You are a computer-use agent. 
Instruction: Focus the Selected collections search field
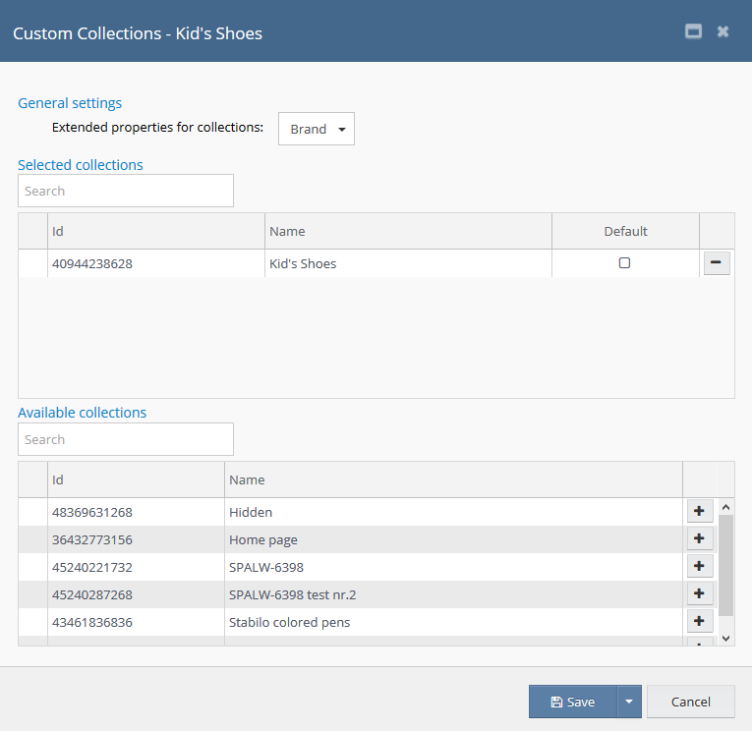click(126, 191)
